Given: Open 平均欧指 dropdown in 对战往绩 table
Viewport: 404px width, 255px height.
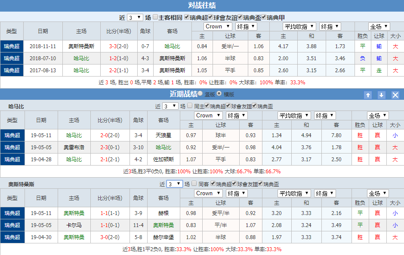Looking at the screenshot, I should (x=299, y=27).
